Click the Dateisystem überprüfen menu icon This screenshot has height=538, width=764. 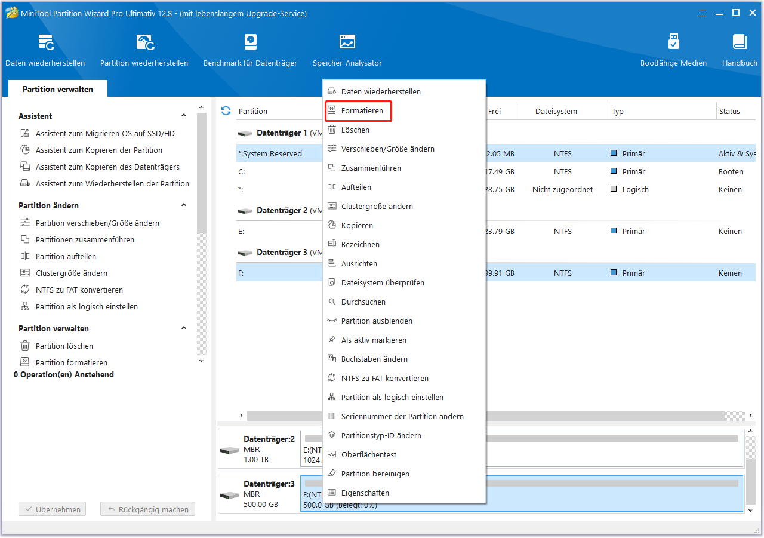[x=332, y=283]
